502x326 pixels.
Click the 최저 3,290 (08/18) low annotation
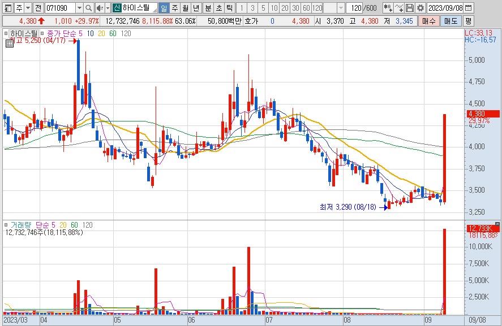(348, 207)
